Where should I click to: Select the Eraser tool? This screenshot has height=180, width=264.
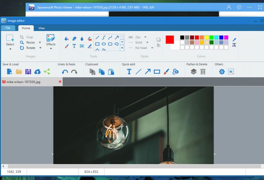point(74,39)
